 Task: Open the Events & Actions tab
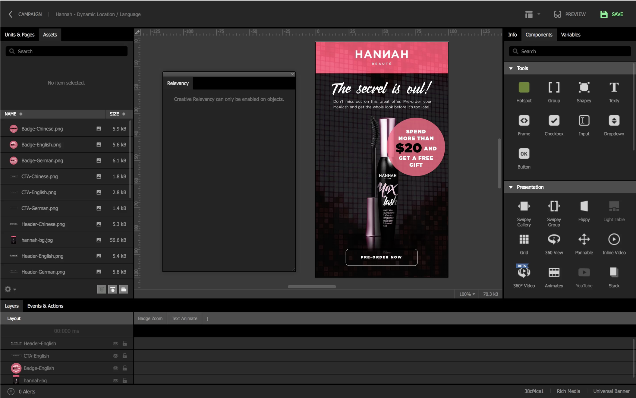pos(45,306)
